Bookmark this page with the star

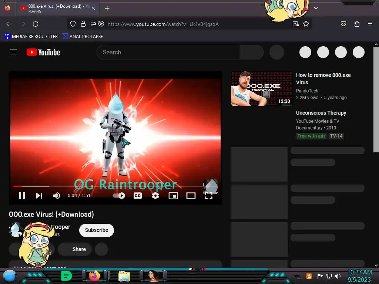pyautogui.click(x=306, y=24)
